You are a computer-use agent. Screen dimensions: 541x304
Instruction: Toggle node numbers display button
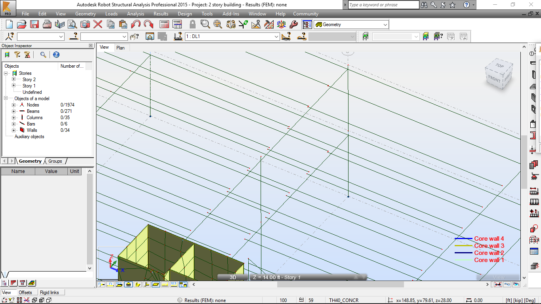coord(102,284)
